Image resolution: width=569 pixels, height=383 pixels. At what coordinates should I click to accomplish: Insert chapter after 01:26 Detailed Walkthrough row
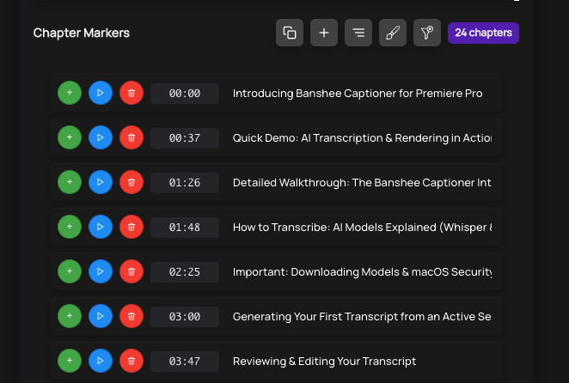[x=70, y=182]
